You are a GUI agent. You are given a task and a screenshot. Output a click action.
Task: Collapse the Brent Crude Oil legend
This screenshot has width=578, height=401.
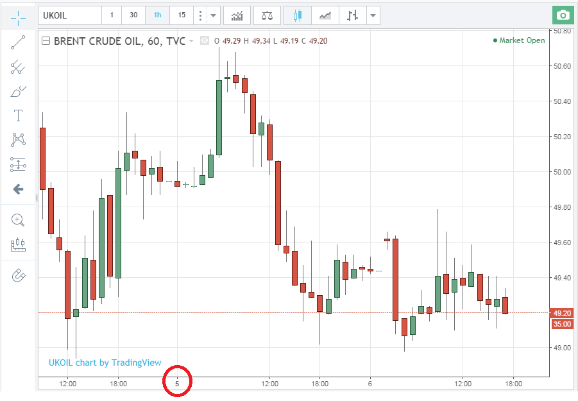point(46,41)
